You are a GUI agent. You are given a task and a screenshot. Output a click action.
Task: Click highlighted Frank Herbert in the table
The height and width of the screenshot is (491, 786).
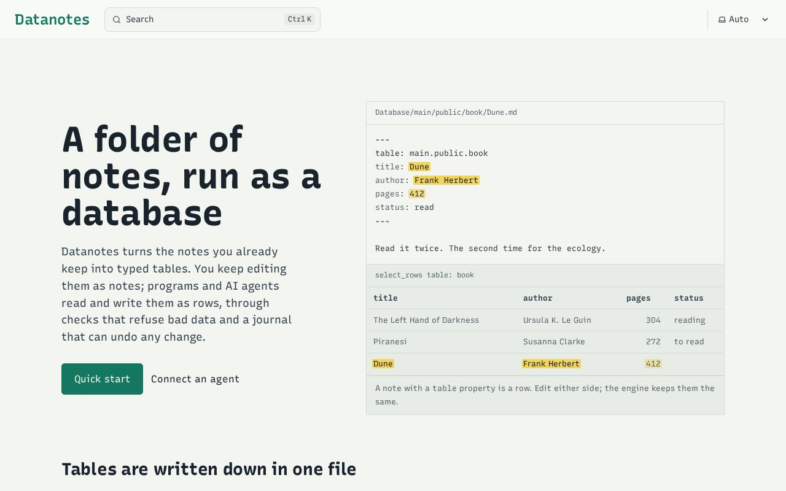[551, 364]
